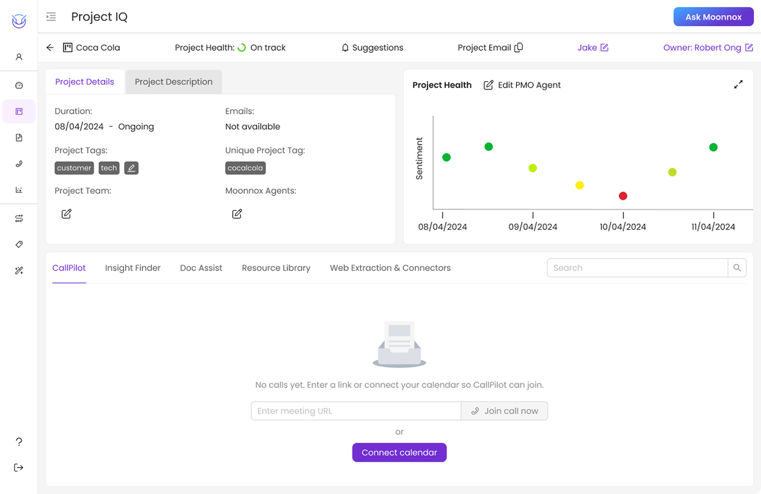Collapse the sidebar menu toggle icon
The width and height of the screenshot is (761, 494).
pos(51,17)
